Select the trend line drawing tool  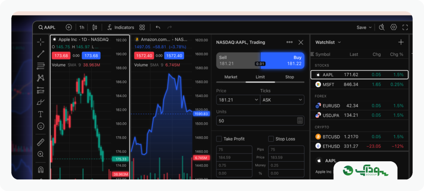point(41,54)
